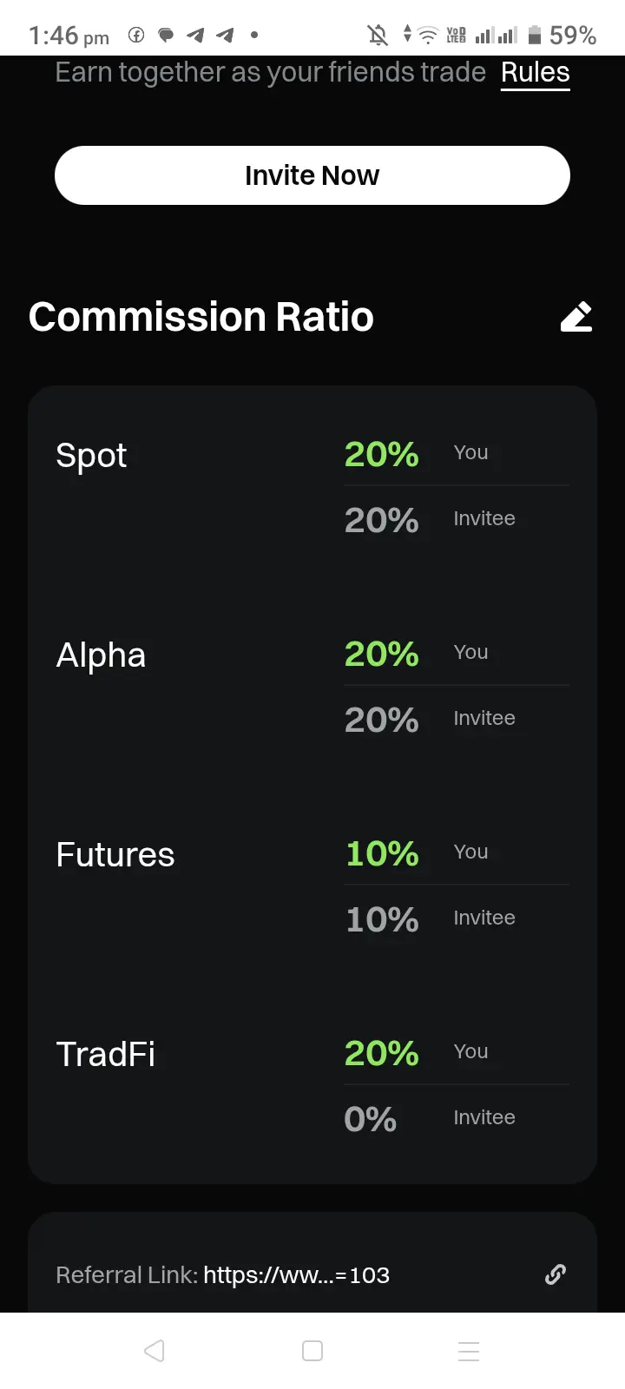Viewport: 625px width, 1389px height.
Task: Tap the green 20% Spot value for You
Action: [x=381, y=454]
